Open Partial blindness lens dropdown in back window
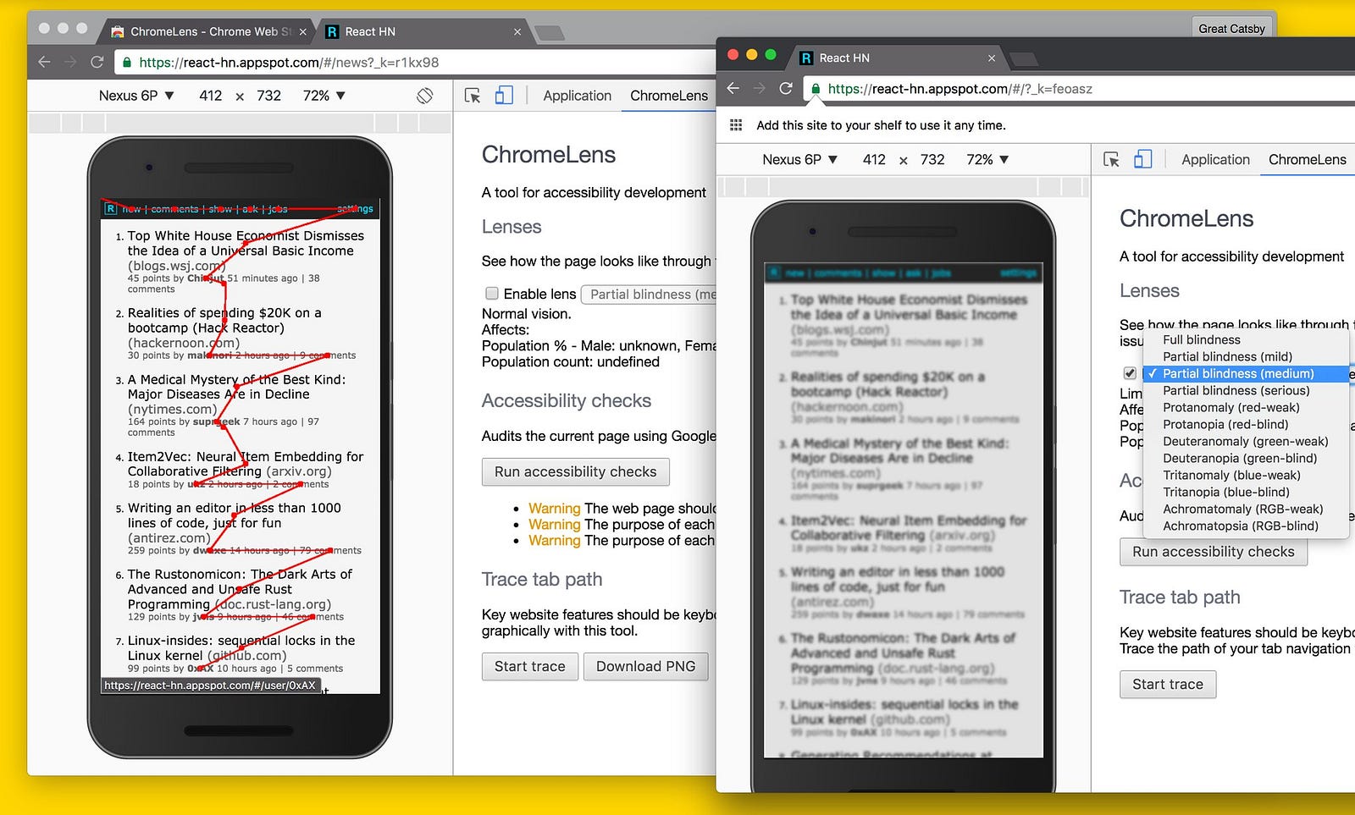This screenshot has height=815, width=1355. 650,294
